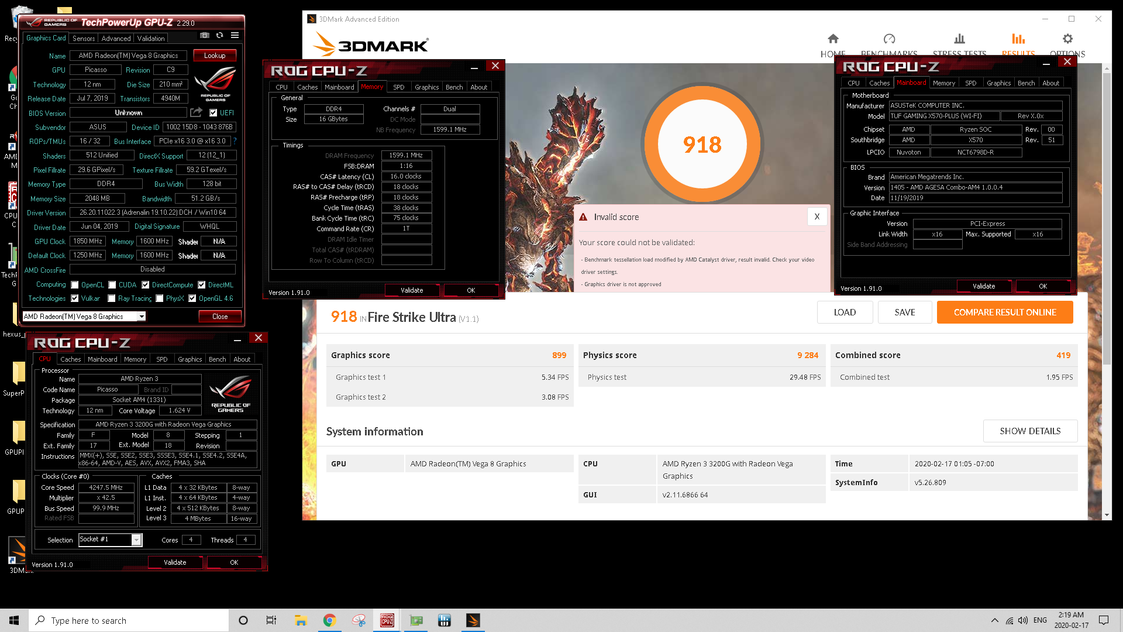Toggle CUDA checkbox

click(112, 285)
